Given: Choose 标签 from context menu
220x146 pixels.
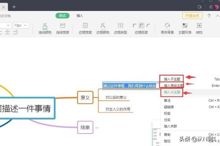Looking at the screenshot, I should [190, 114].
